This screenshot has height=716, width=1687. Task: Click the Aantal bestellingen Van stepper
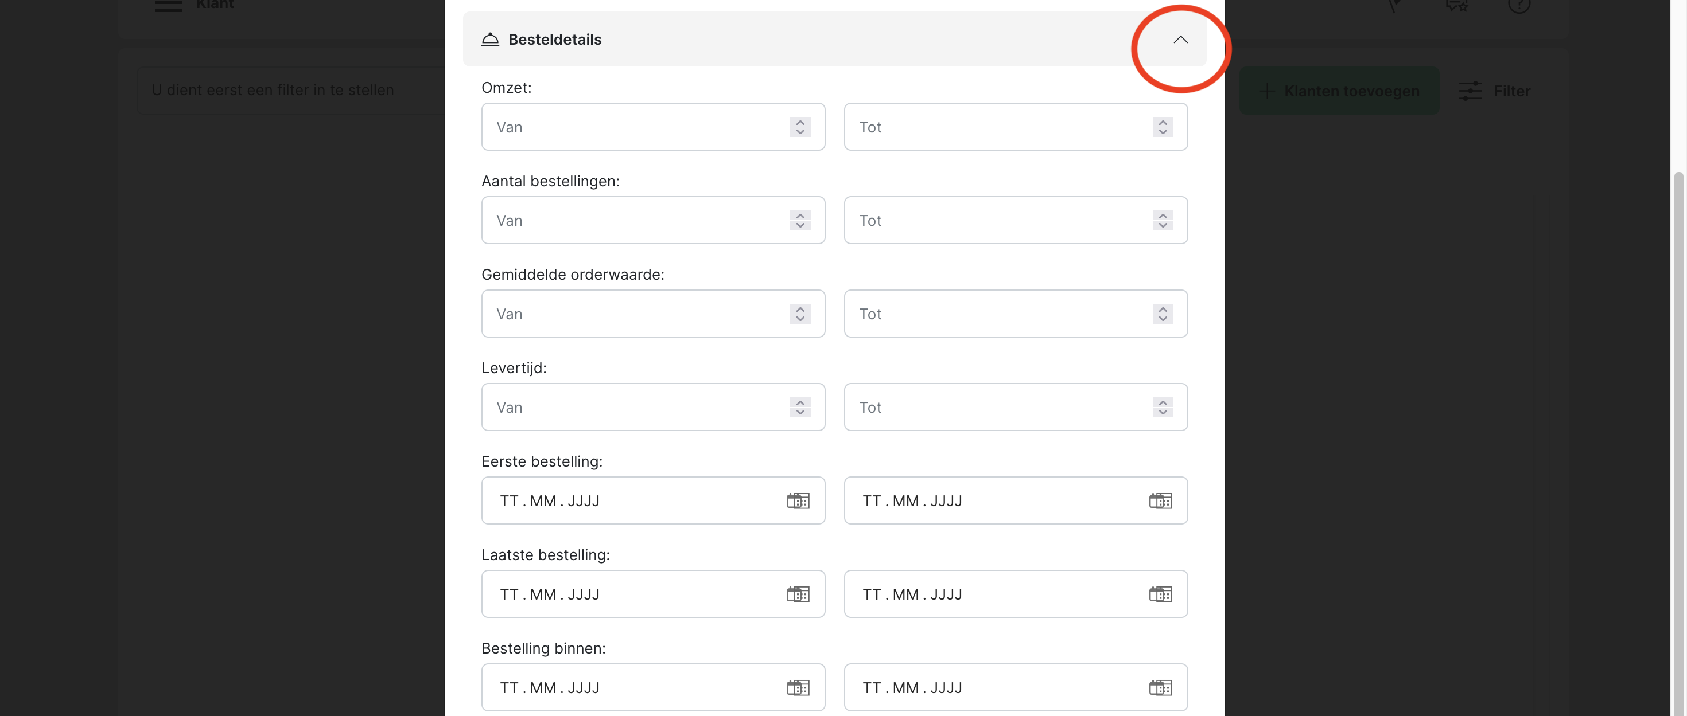click(x=800, y=221)
